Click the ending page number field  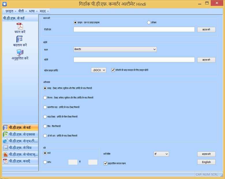click(x=93, y=162)
